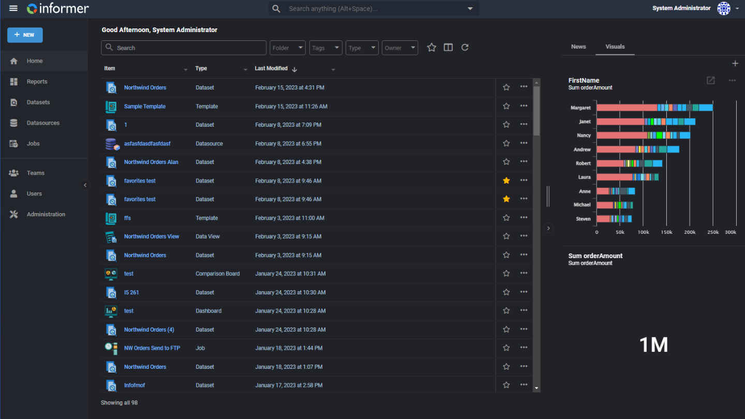This screenshot has height=419, width=745.
Task: Unfavorite the first favorites test dataset
Action: [x=506, y=181]
